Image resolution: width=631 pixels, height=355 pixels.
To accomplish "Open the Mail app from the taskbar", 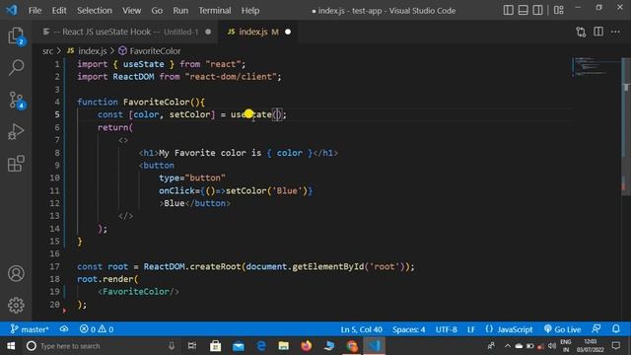I will [x=239, y=346].
